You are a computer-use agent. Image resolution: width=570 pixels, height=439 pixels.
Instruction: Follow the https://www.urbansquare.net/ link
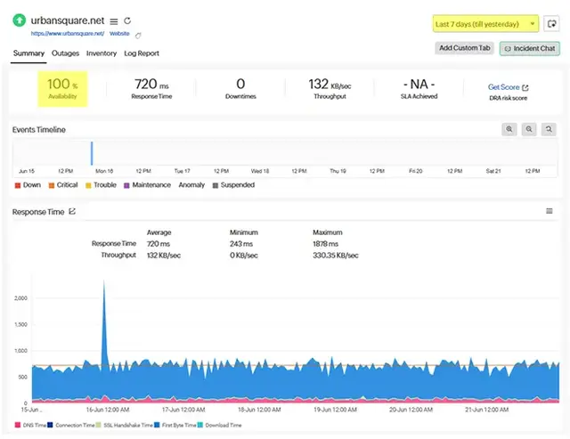pyautogui.click(x=68, y=34)
